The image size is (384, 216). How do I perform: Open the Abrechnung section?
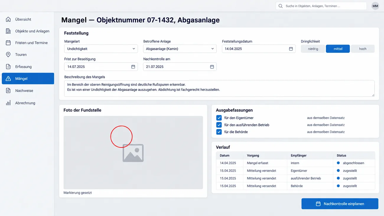point(28,103)
